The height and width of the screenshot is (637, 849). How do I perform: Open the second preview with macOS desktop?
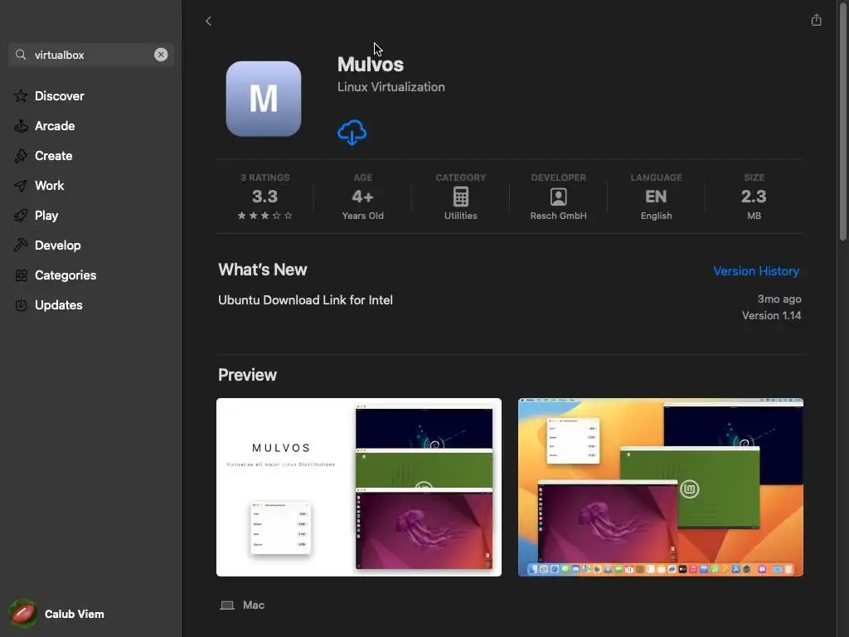point(661,487)
